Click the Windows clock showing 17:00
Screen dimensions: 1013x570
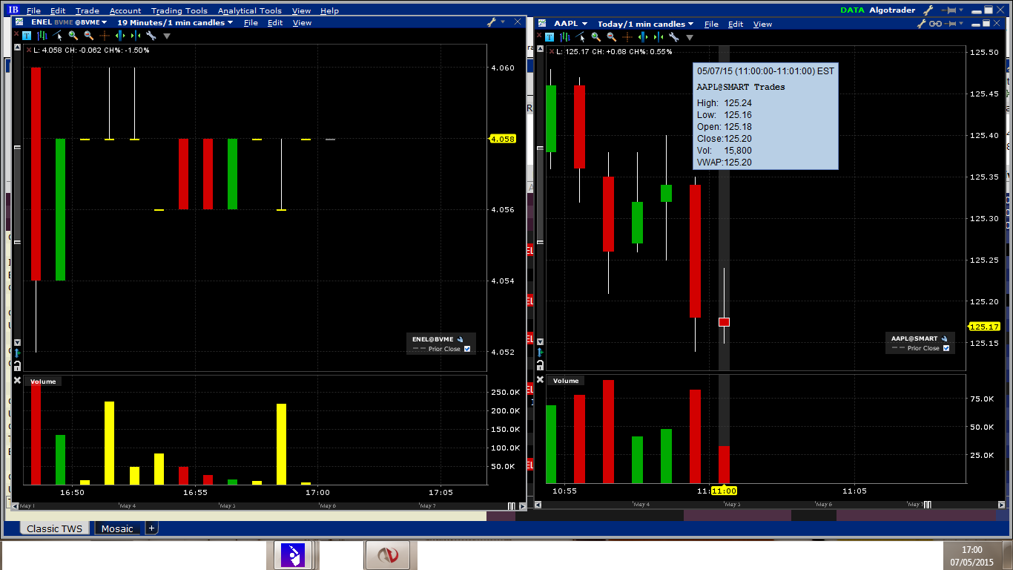[x=971, y=550]
